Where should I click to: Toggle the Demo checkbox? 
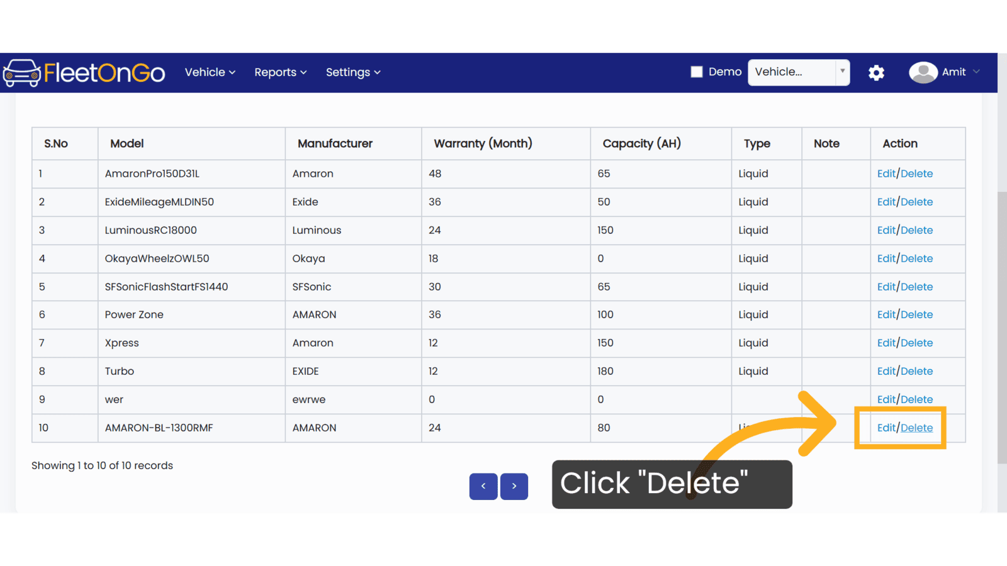[697, 72]
